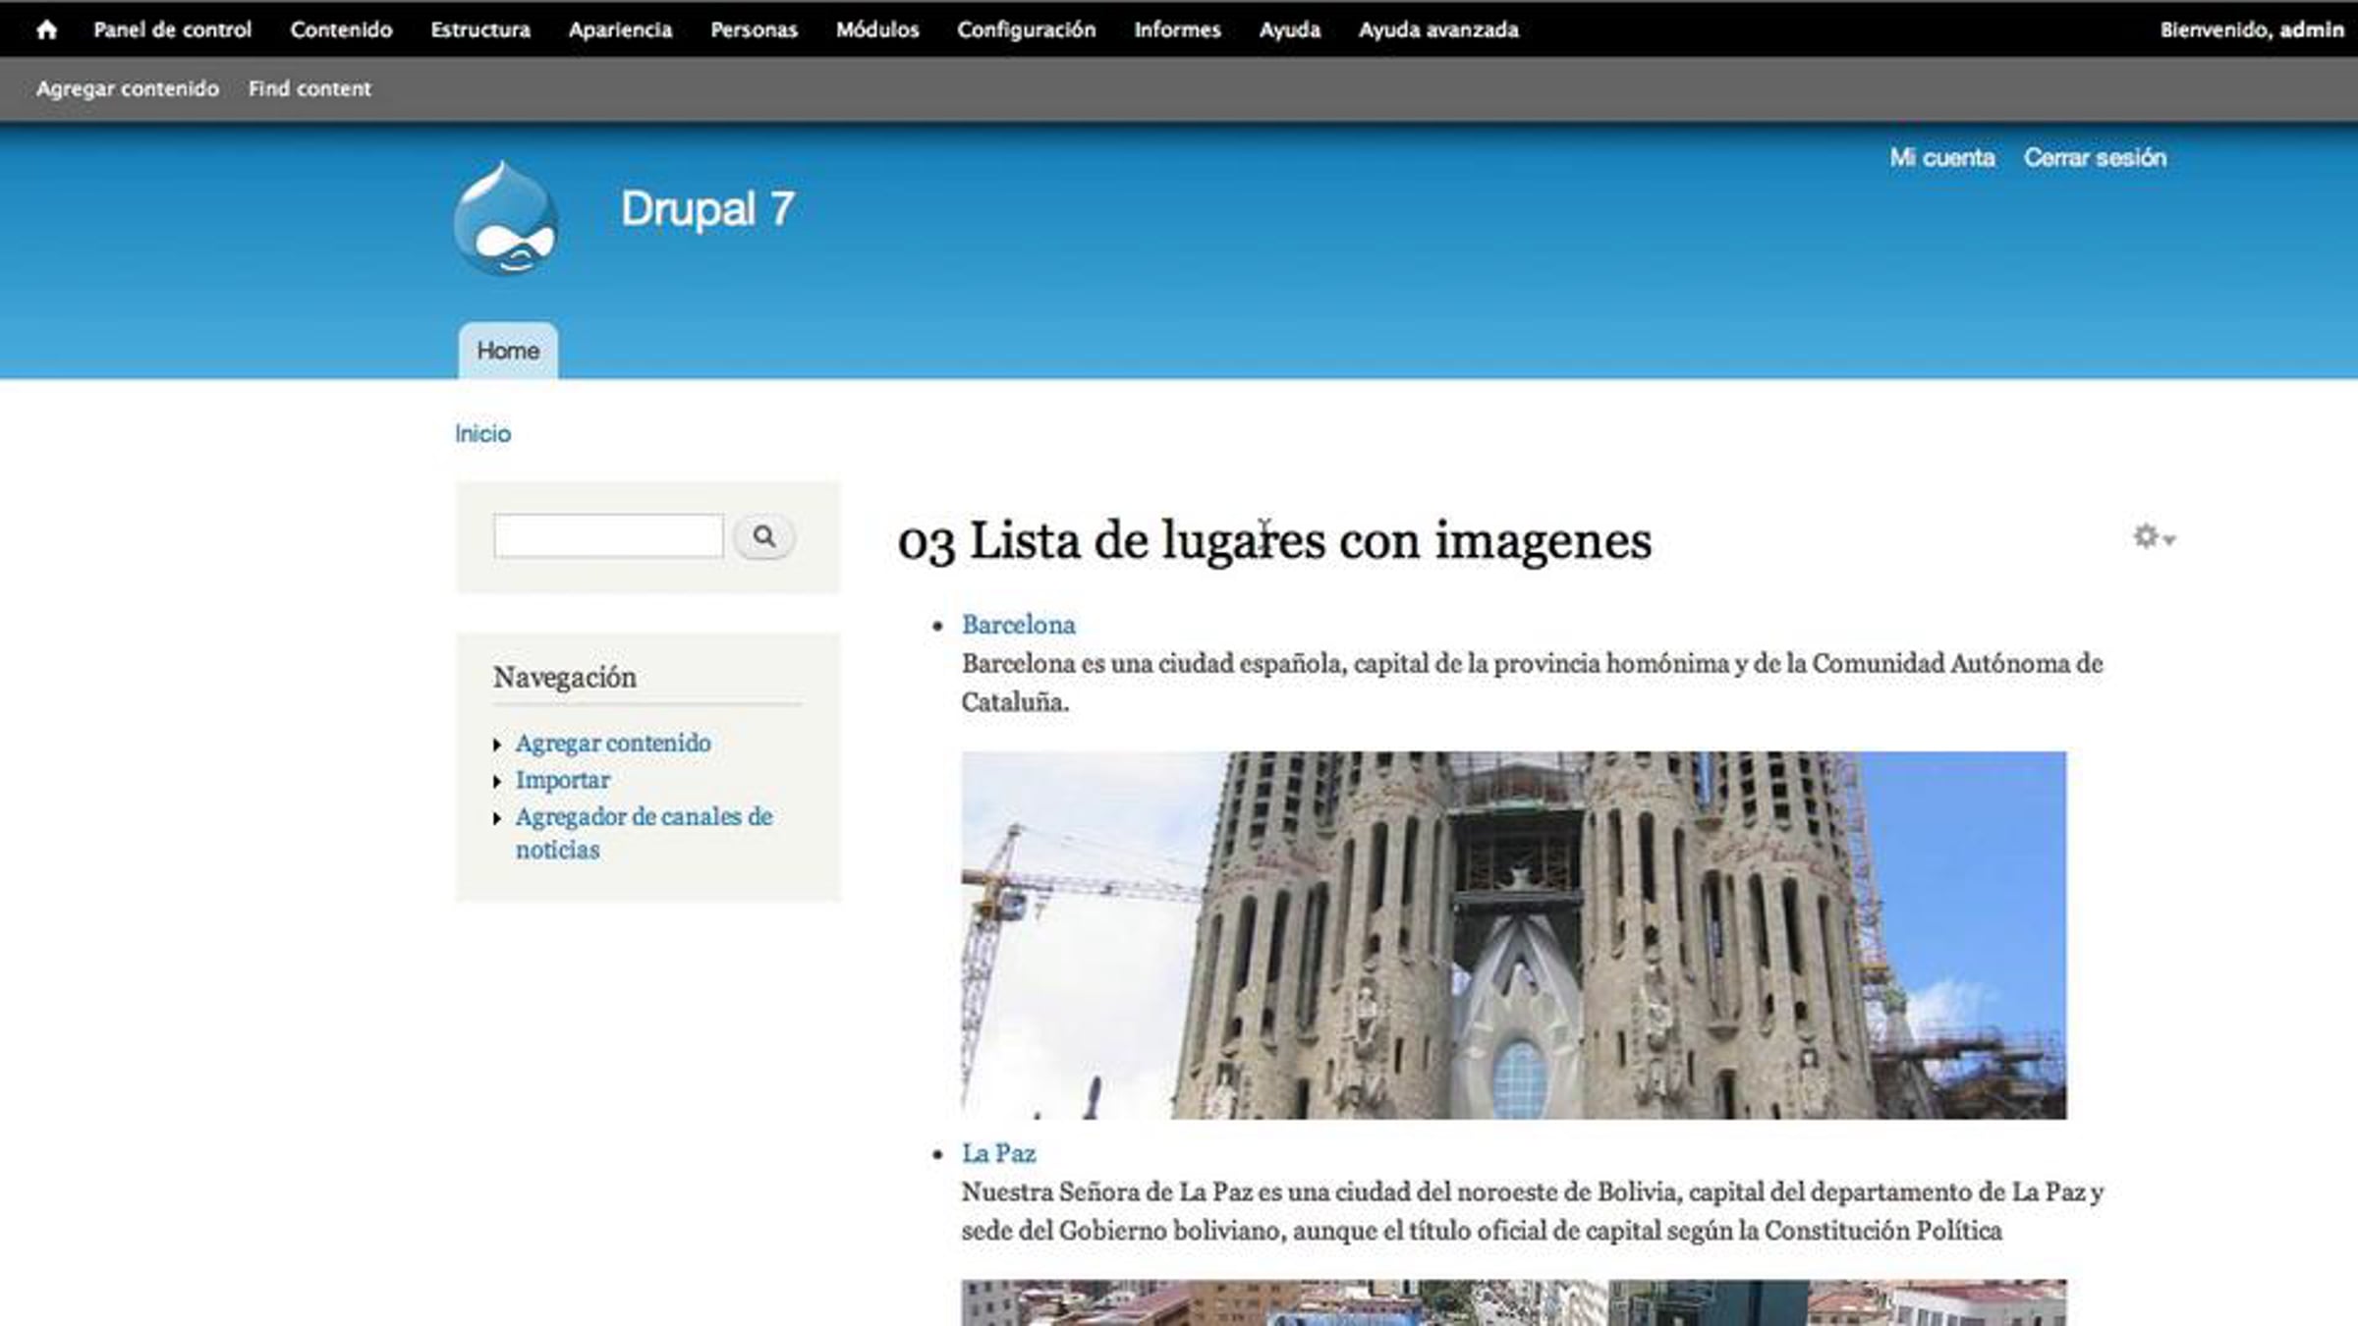
Task: Open the gear contextual menu icon
Action: coord(2153,536)
